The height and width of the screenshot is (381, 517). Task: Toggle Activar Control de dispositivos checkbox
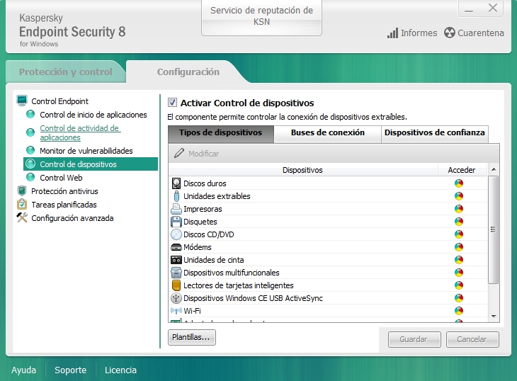[172, 103]
